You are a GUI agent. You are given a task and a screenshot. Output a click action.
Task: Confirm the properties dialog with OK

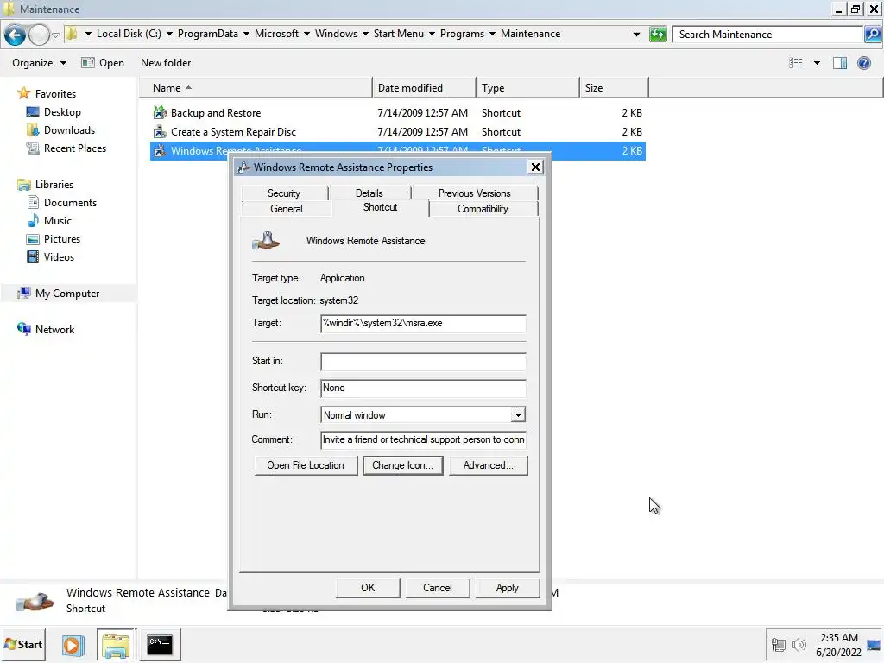pyautogui.click(x=368, y=587)
